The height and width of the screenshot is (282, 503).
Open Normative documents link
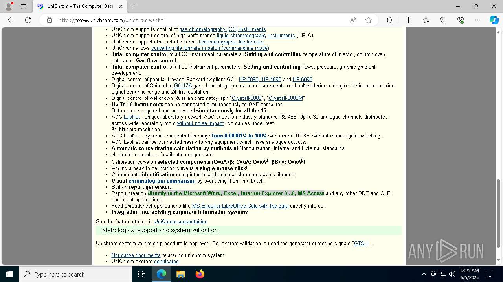tap(136, 255)
